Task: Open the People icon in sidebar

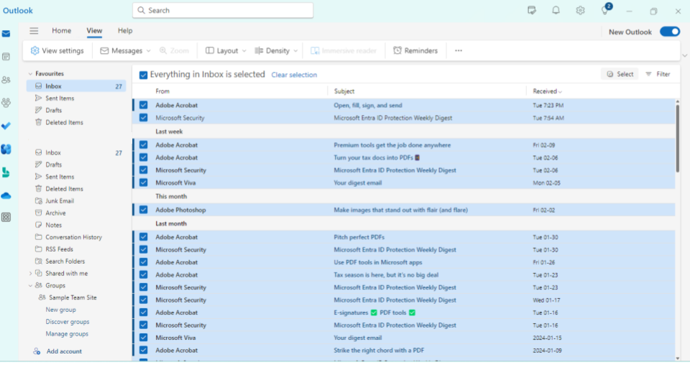Action: click(x=6, y=80)
